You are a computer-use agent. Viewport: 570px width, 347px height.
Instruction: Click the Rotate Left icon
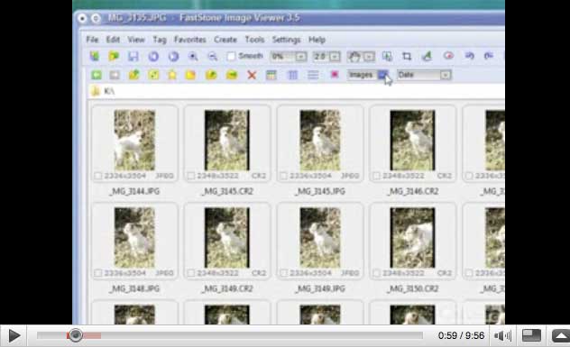coord(469,56)
